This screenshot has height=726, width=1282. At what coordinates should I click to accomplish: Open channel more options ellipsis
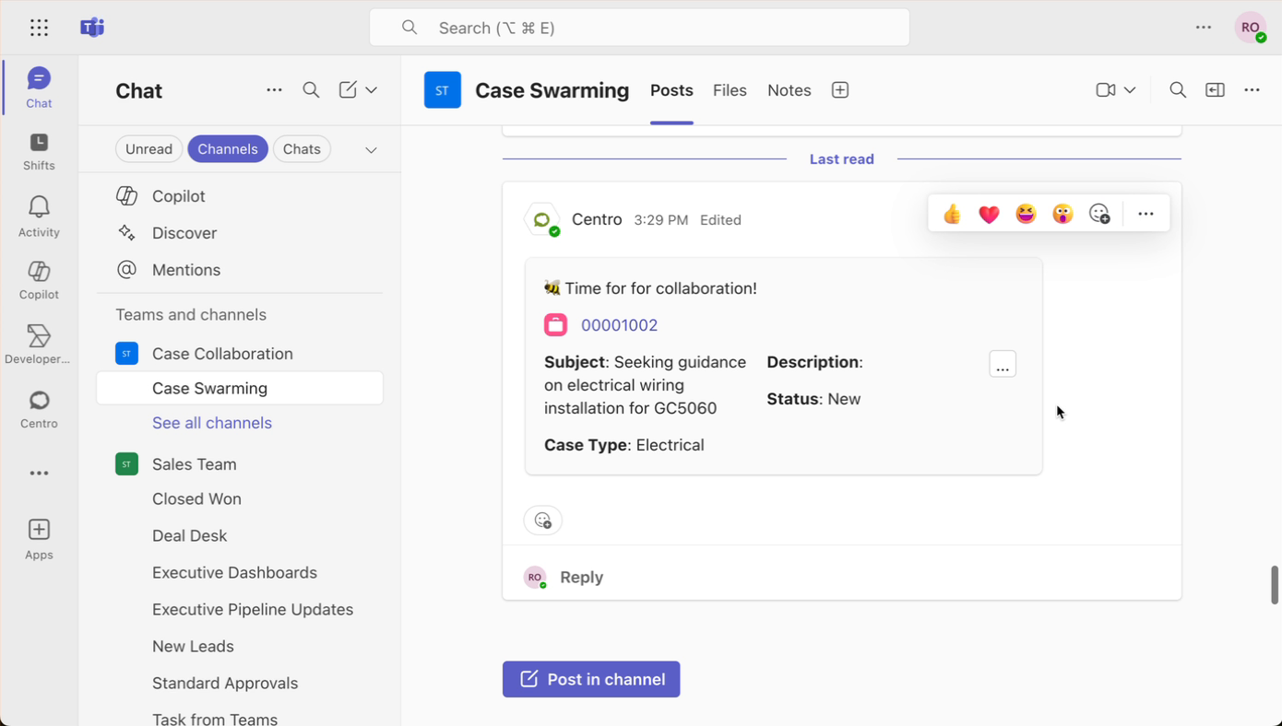[1252, 90]
